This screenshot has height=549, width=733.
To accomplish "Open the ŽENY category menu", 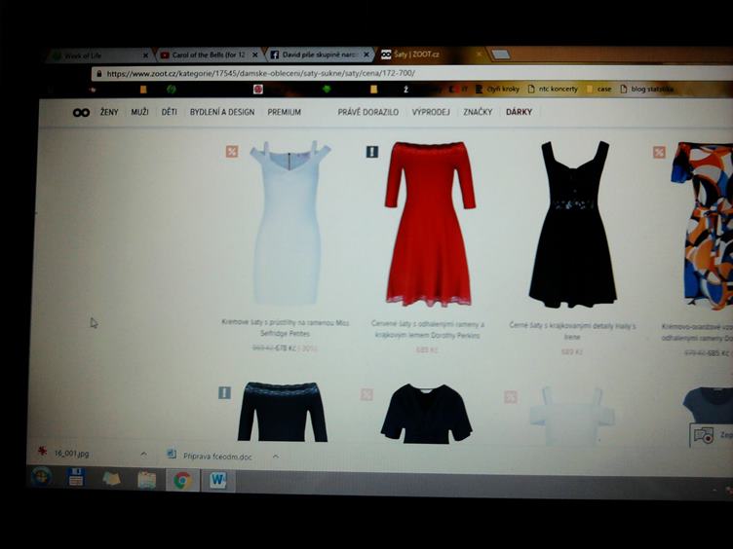I will click(x=108, y=113).
